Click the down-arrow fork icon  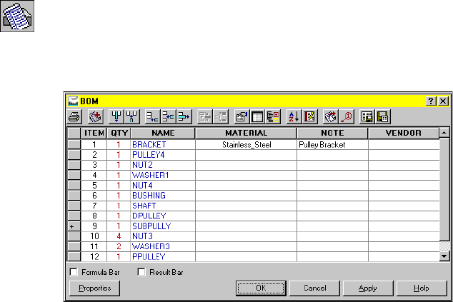[116, 117]
